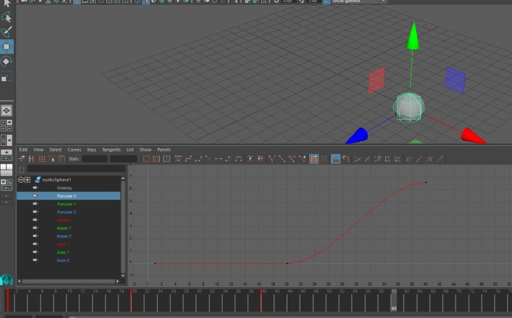
Task: Select the Lattice Deform Keys tool
Action: [x=42, y=159]
